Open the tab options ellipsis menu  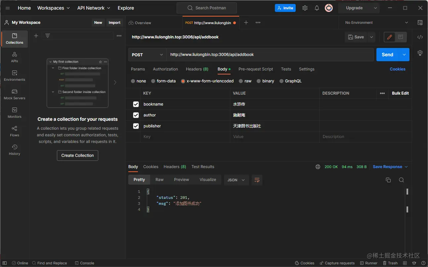point(258,22)
